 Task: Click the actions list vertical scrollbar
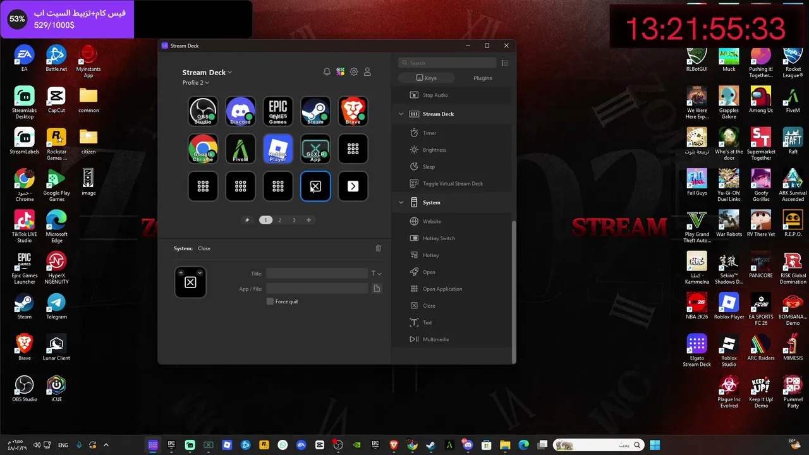[x=514, y=291]
